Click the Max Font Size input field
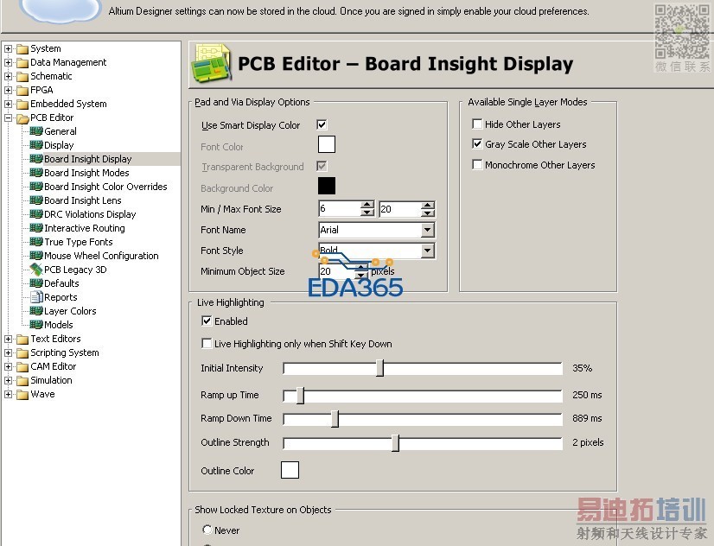This screenshot has width=714, height=546. 400,209
